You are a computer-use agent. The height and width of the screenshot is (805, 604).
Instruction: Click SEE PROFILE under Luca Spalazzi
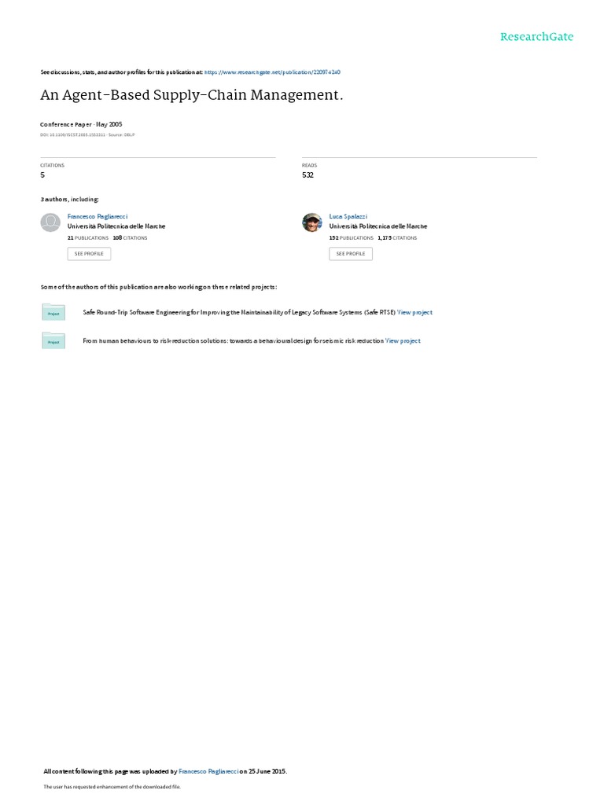point(351,254)
